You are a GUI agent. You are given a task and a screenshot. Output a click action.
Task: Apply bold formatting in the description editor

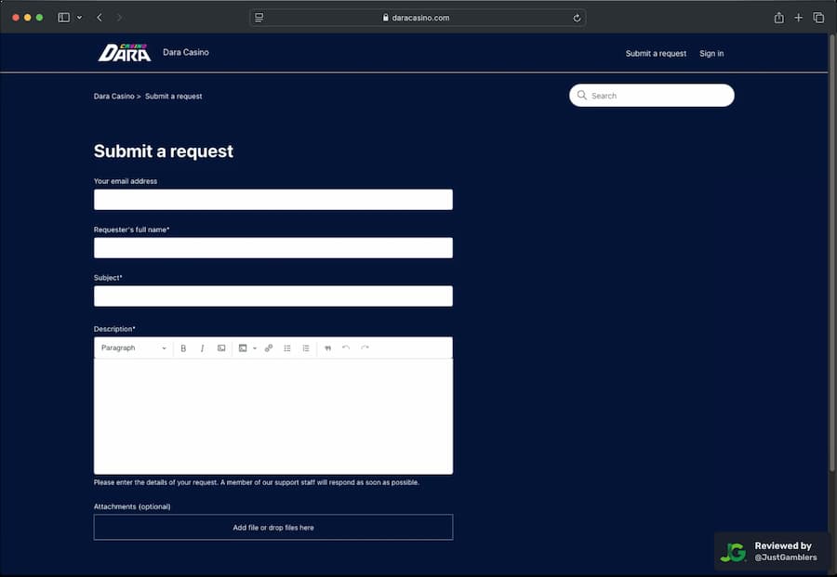[x=183, y=348]
